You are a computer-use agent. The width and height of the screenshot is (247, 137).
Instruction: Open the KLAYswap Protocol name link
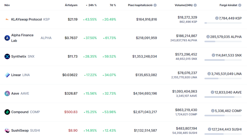click(27, 19)
